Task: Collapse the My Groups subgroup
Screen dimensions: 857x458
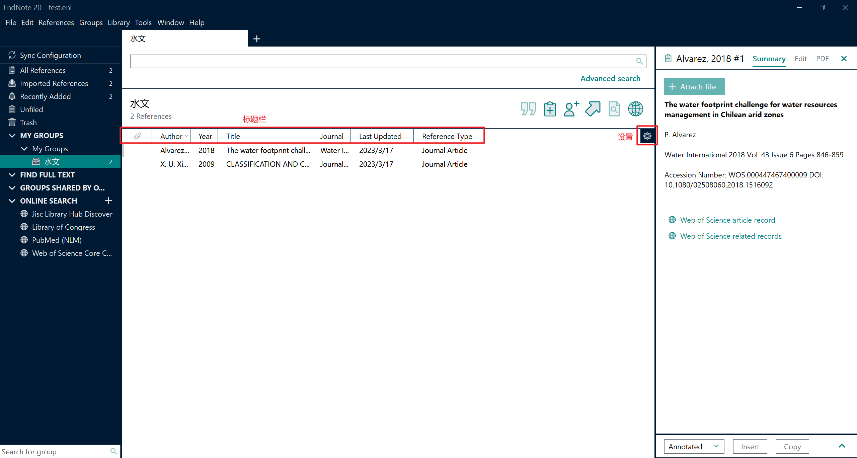Action: click(x=24, y=149)
